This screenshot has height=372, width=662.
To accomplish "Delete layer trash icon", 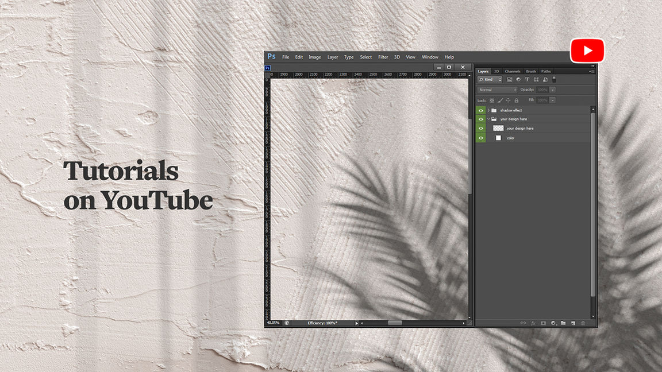I will pyautogui.click(x=583, y=323).
